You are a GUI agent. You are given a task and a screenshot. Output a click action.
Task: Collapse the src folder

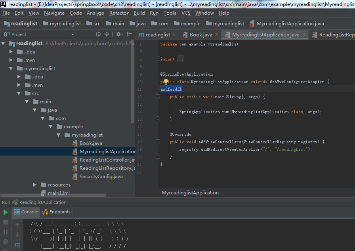(x=19, y=93)
